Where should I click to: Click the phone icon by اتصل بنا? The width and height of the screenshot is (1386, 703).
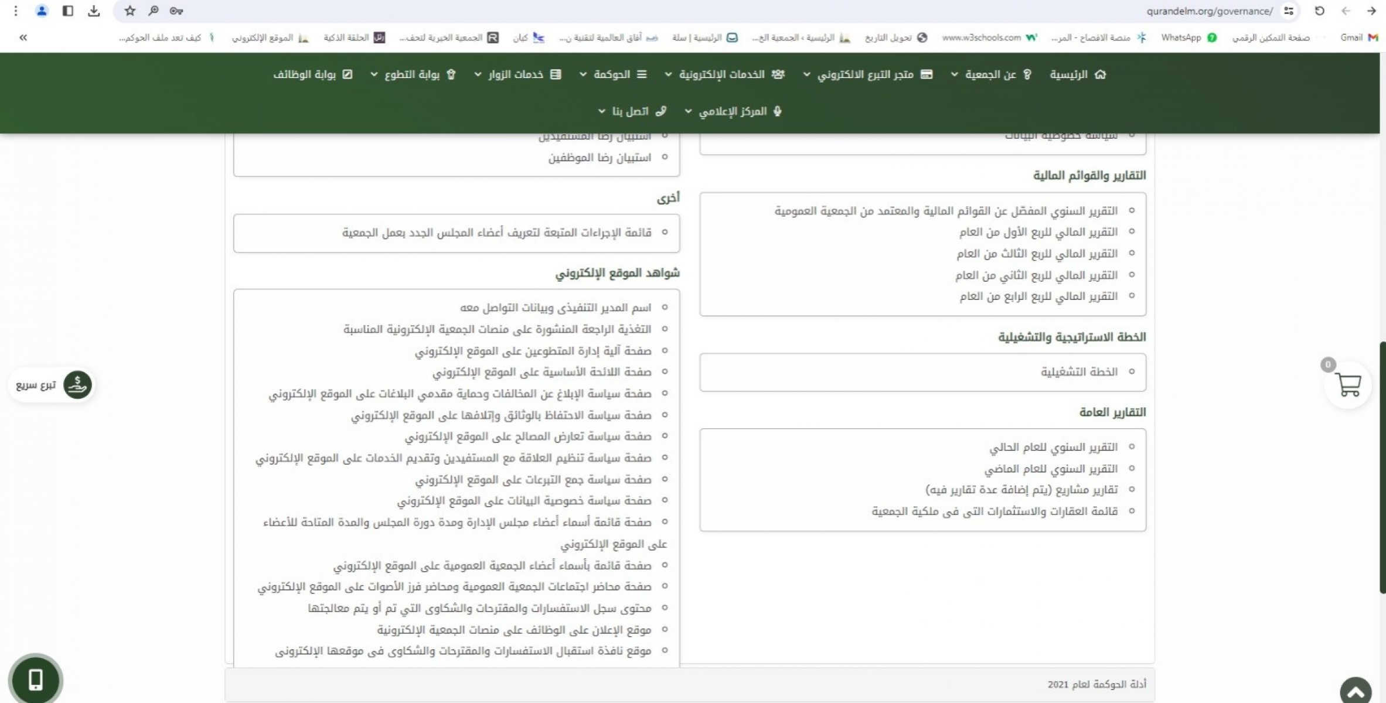coord(660,111)
